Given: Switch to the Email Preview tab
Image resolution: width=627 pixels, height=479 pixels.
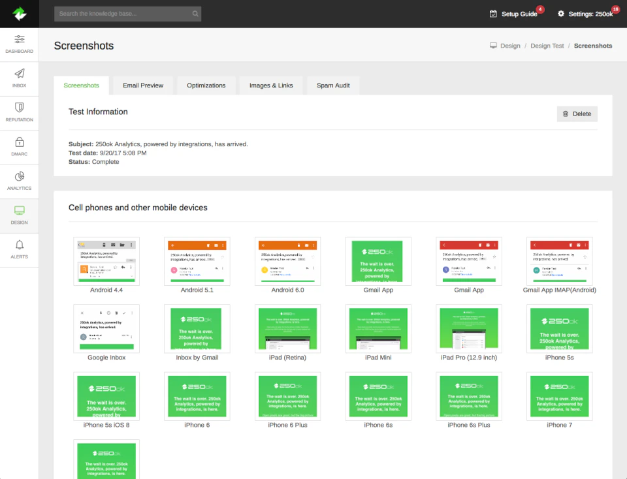Looking at the screenshot, I should click(142, 85).
